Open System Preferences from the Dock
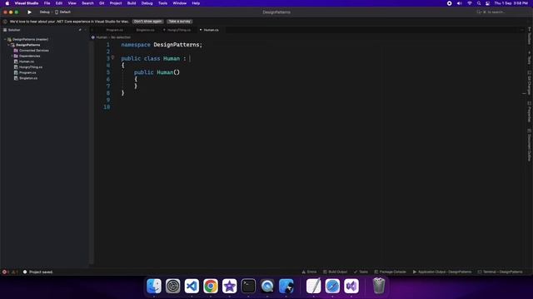Viewport: 533px width, 299px height. pos(173,286)
